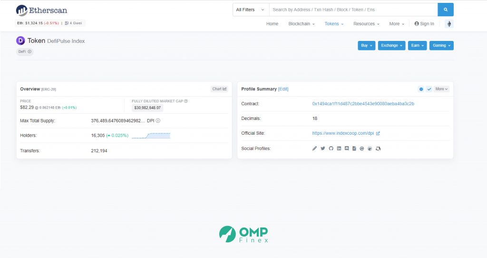Open the blog pencil social profile icon
Screen dimensions: 487x258
click(x=314, y=149)
